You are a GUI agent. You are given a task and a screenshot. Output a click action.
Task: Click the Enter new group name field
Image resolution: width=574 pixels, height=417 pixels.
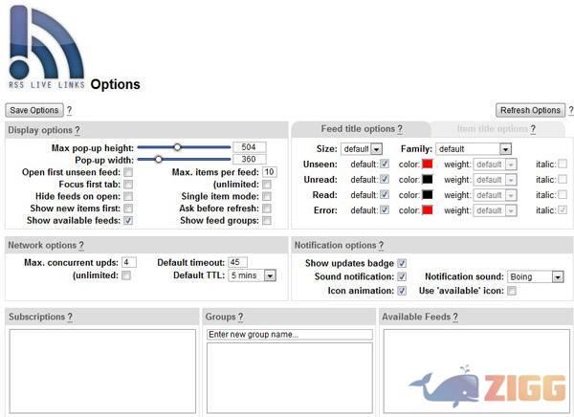click(x=289, y=334)
